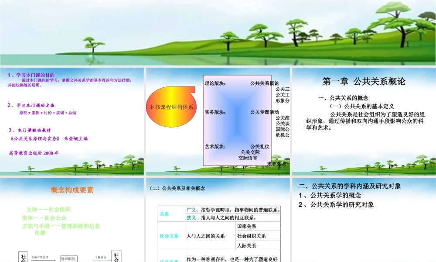
Task: Click the heading （二）公共关系及相关概念
Action: point(177,189)
